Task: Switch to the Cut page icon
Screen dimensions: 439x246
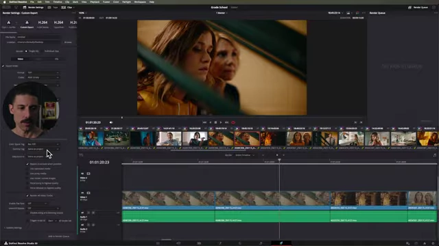Action: 178,243
